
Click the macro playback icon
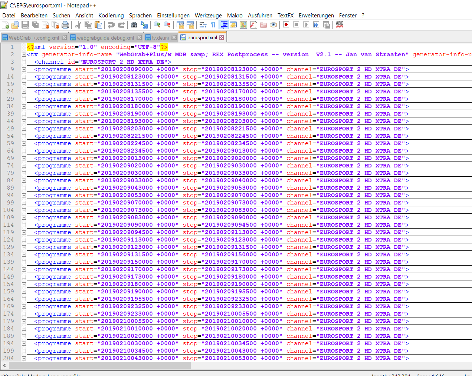click(306, 25)
